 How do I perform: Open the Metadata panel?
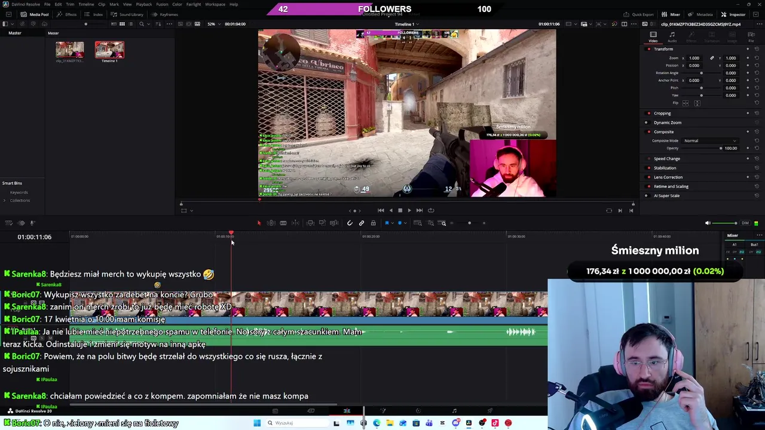pos(701,14)
